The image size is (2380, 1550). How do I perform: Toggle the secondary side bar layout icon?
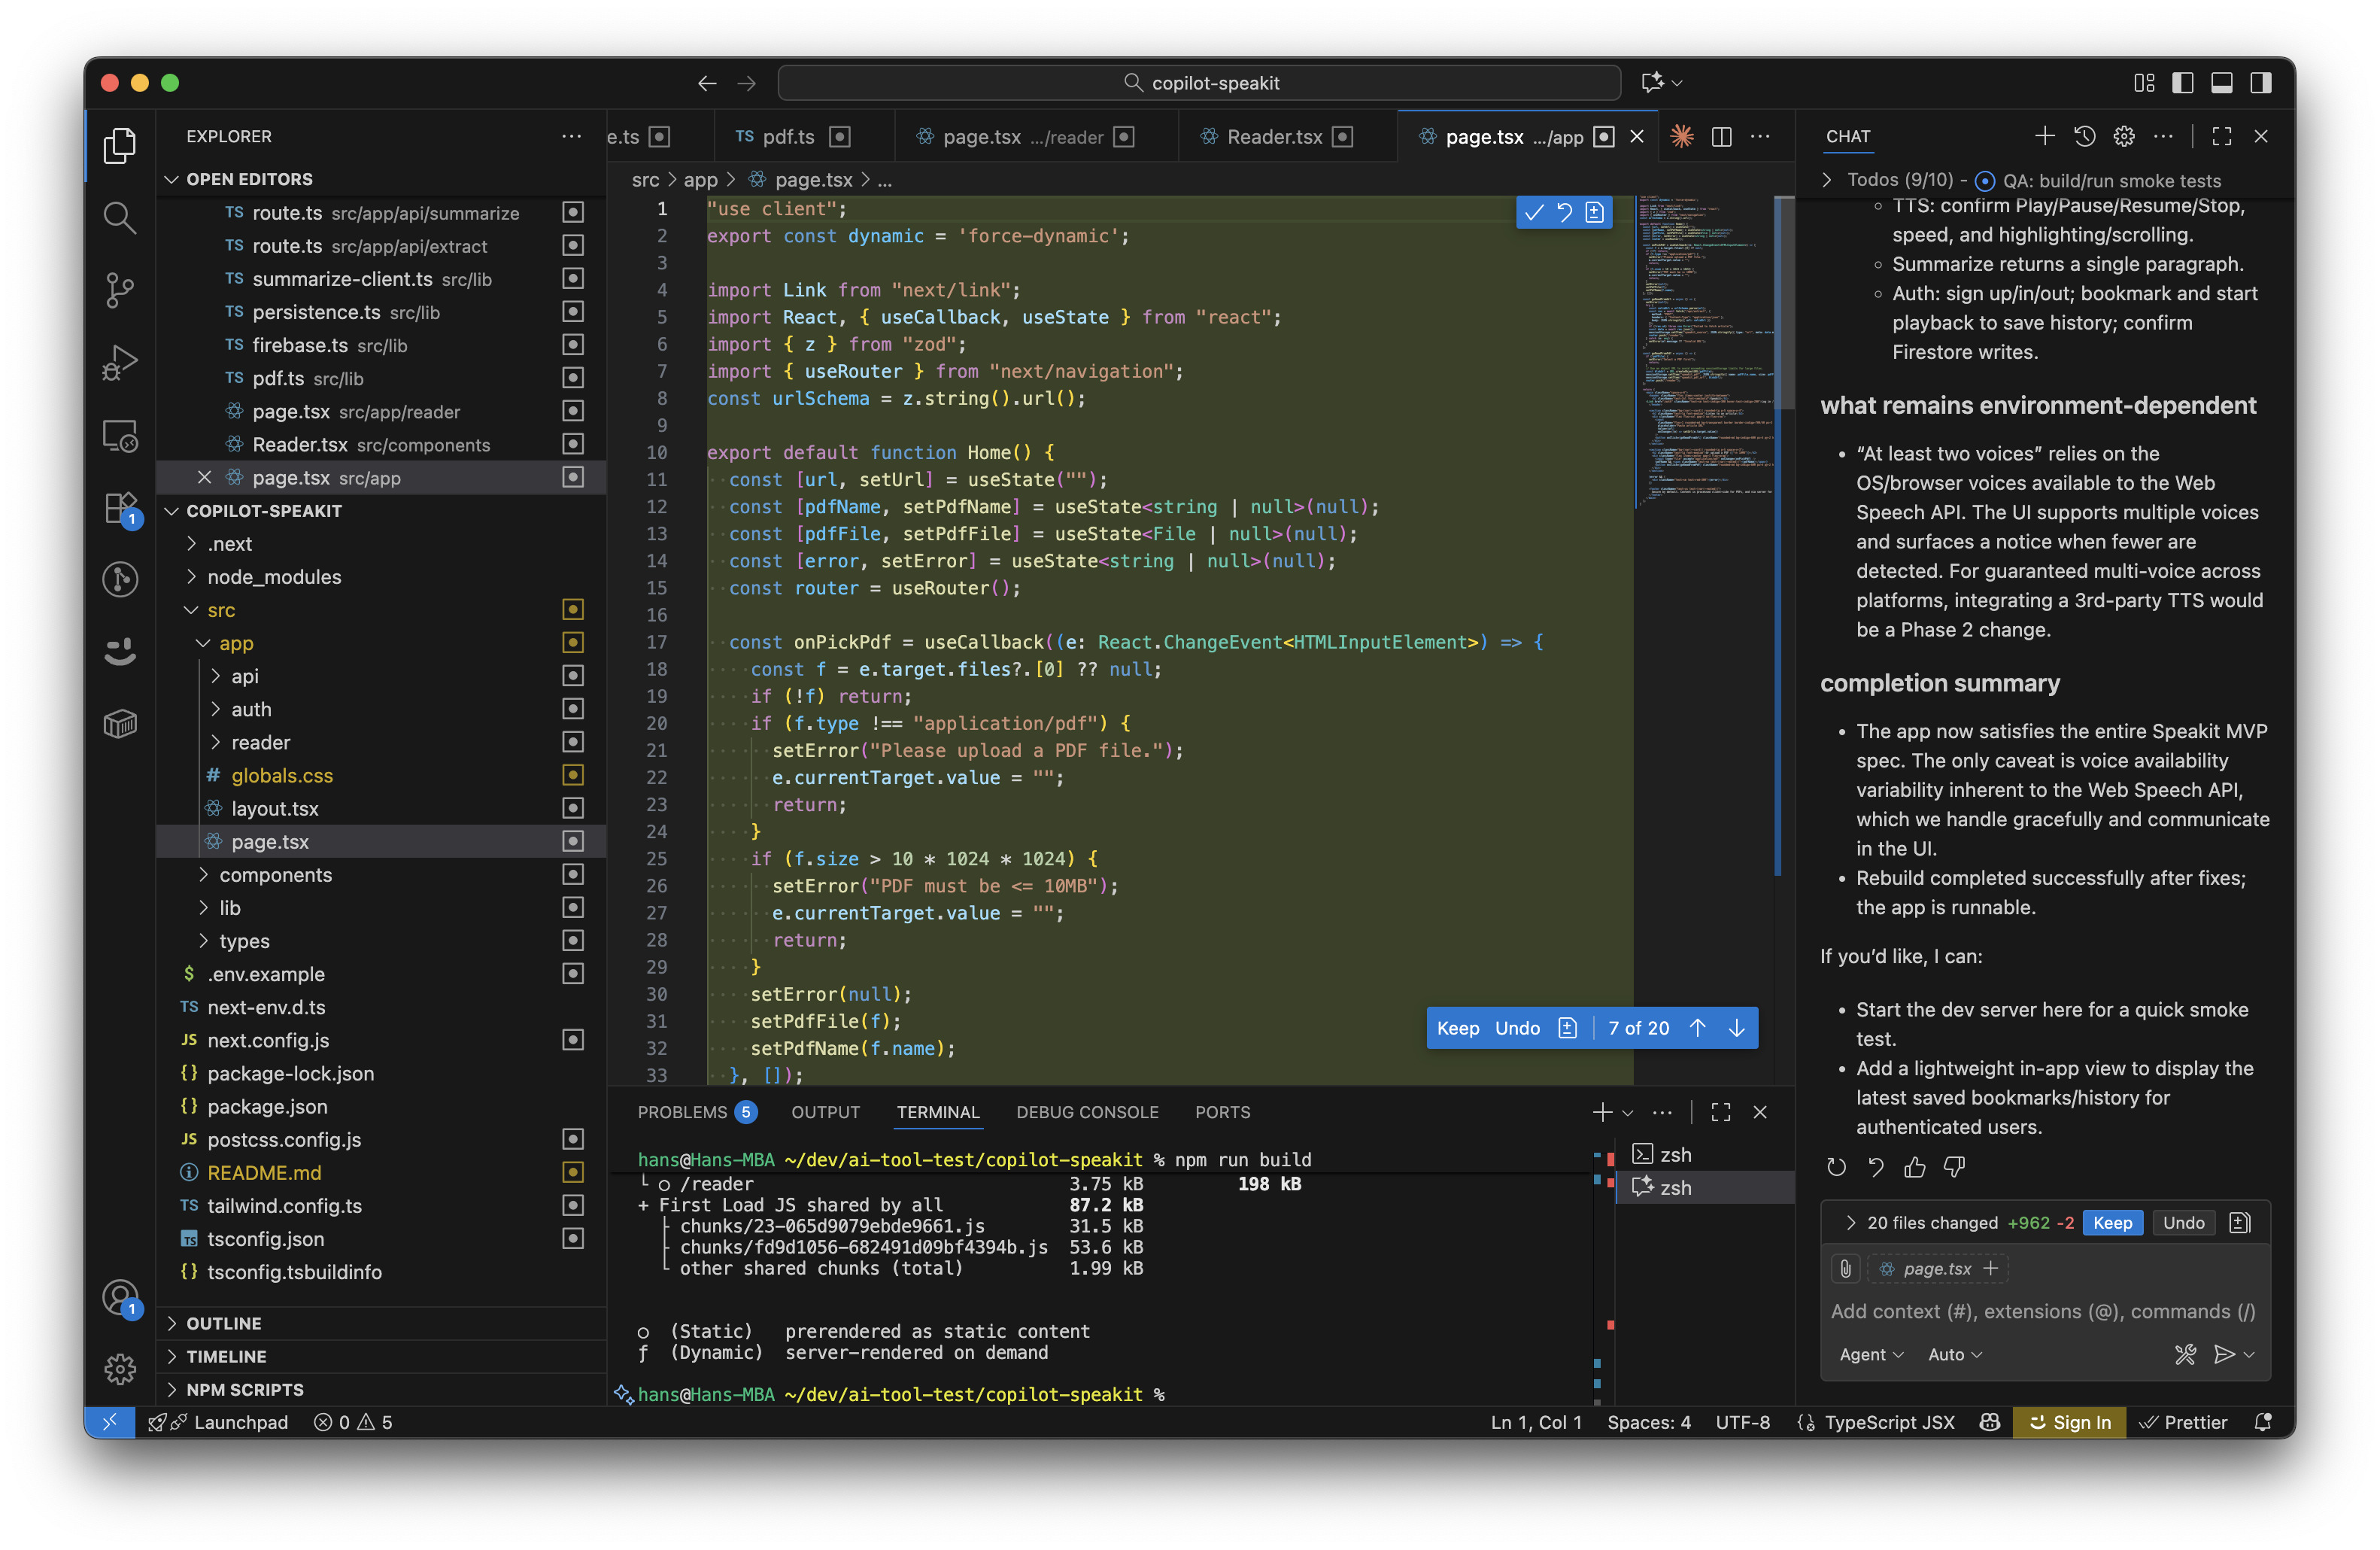point(2260,83)
